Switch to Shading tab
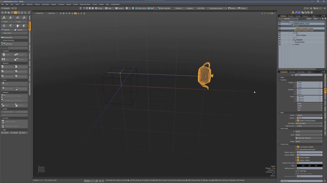 pos(291,16)
